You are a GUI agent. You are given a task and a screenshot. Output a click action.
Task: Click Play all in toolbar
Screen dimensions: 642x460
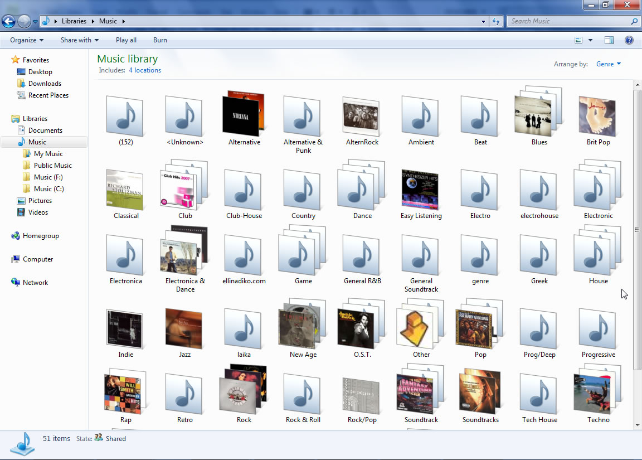point(126,40)
